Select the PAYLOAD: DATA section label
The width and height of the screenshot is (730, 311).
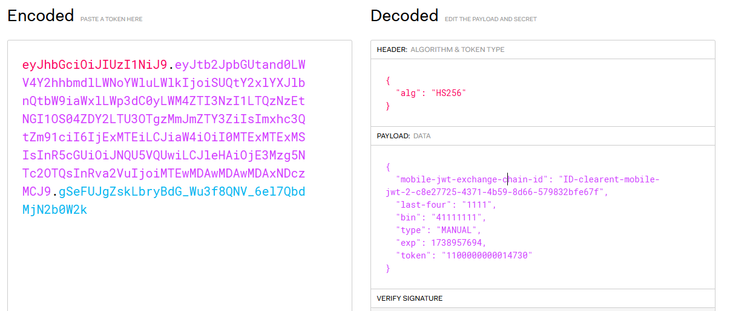click(404, 136)
